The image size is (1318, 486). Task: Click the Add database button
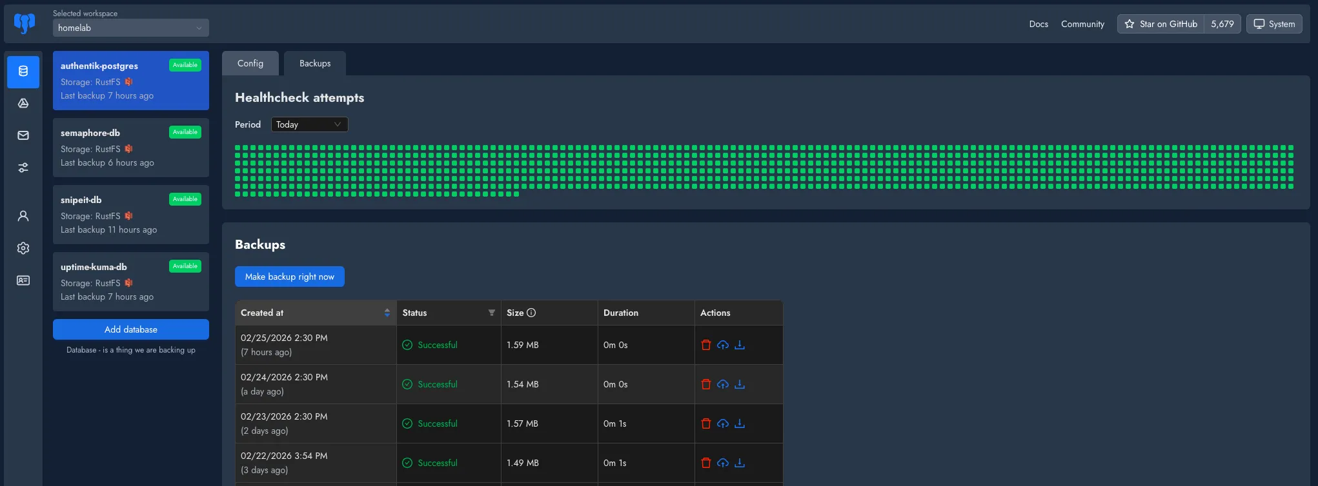coord(130,329)
